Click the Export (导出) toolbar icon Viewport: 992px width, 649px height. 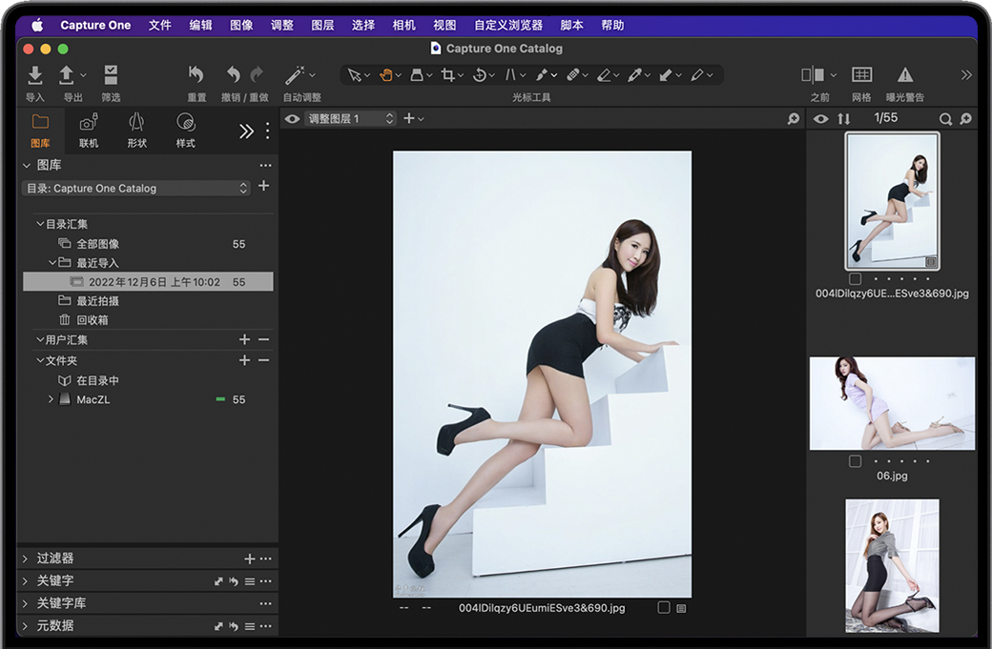[x=67, y=75]
